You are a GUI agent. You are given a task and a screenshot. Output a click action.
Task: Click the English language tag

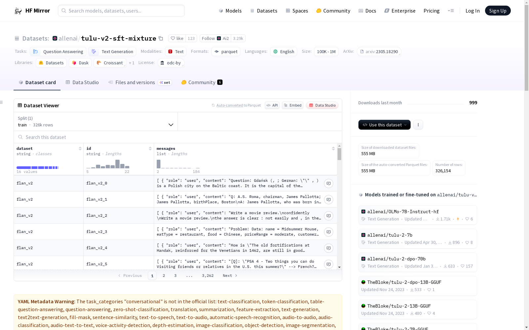(284, 51)
